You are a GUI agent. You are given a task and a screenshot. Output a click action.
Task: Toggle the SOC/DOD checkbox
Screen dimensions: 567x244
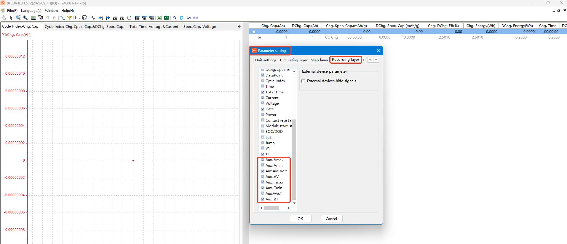[x=263, y=131]
